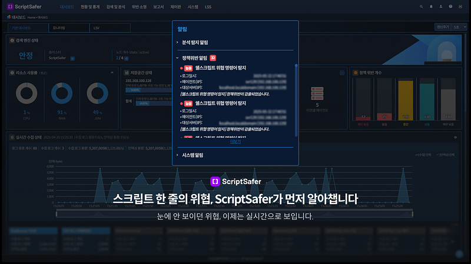Click the second red 높음 severity badge
This screenshot has height=264, width=471.
[x=188, y=103]
